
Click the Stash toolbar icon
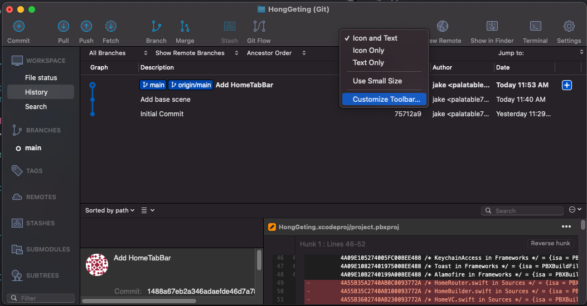[230, 27]
